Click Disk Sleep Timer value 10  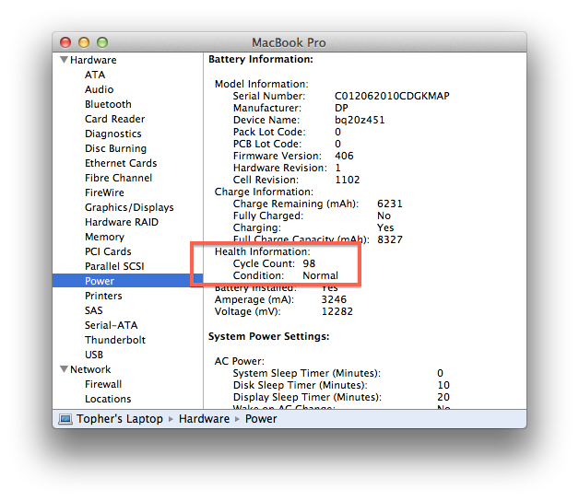443,385
